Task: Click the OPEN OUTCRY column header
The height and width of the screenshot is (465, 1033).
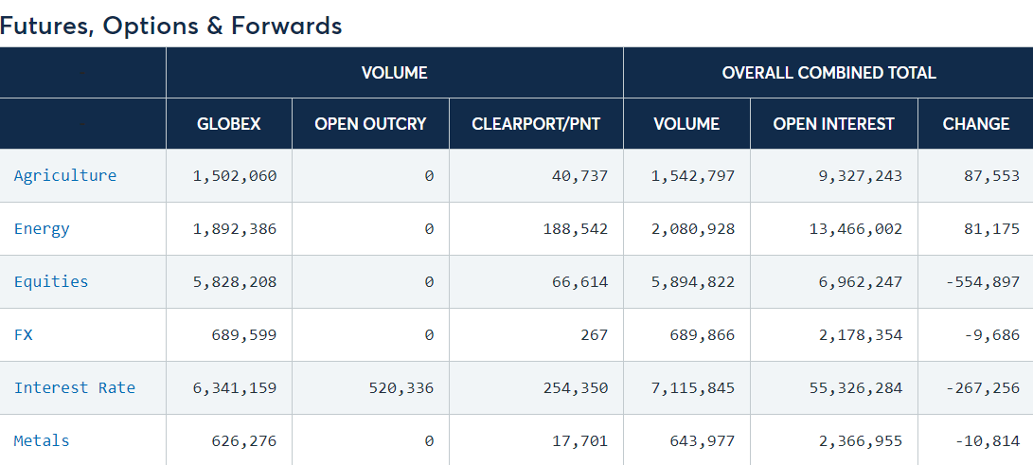Action: click(370, 124)
